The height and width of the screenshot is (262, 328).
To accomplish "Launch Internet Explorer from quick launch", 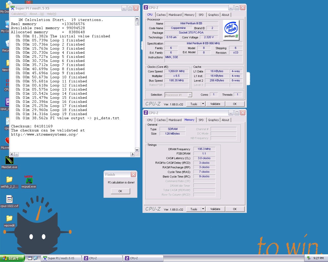I will pyautogui.click(x=36, y=258).
